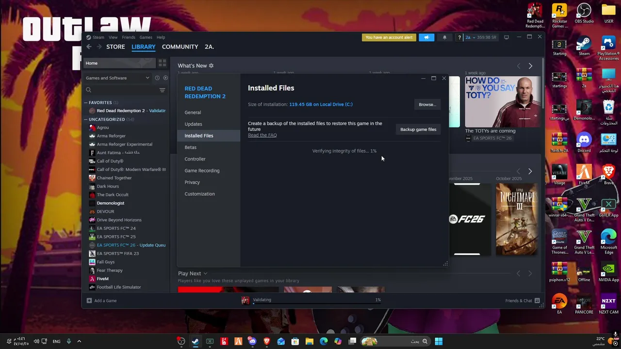This screenshot has width=621, height=349.
Task: Go back with the Steam back arrow
Action: [89, 47]
